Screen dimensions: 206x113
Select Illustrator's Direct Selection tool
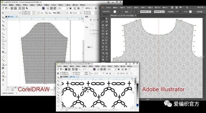(x=107, y=19)
